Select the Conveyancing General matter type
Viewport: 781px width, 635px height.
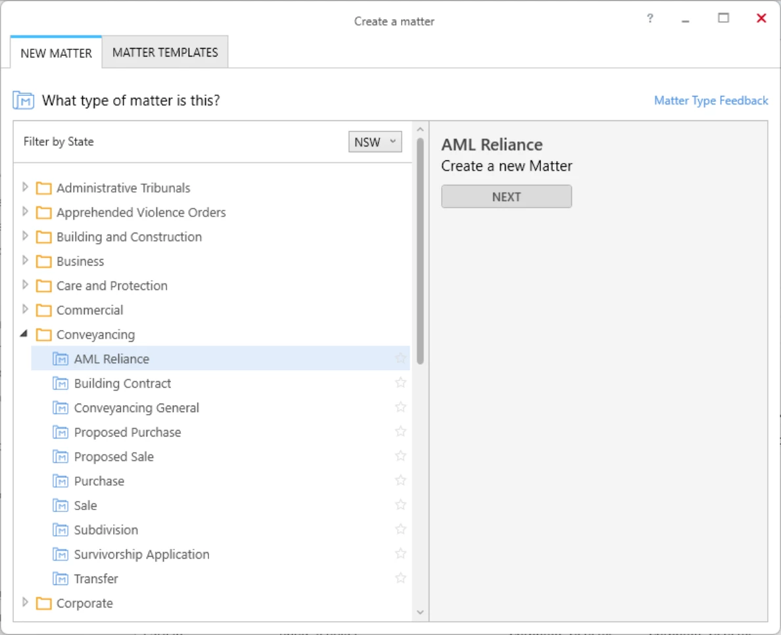[x=221, y=408]
